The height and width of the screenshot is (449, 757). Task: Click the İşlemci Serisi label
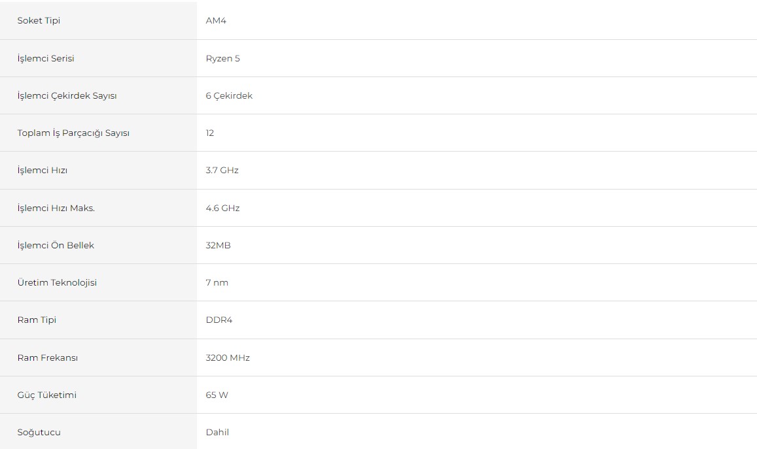click(x=46, y=58)
